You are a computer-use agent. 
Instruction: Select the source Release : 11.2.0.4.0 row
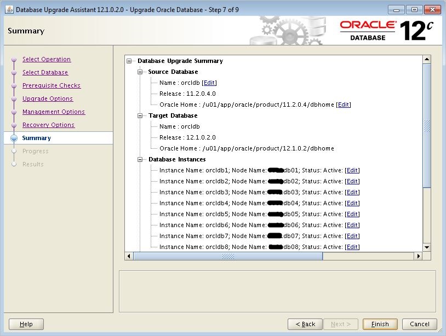187,94
